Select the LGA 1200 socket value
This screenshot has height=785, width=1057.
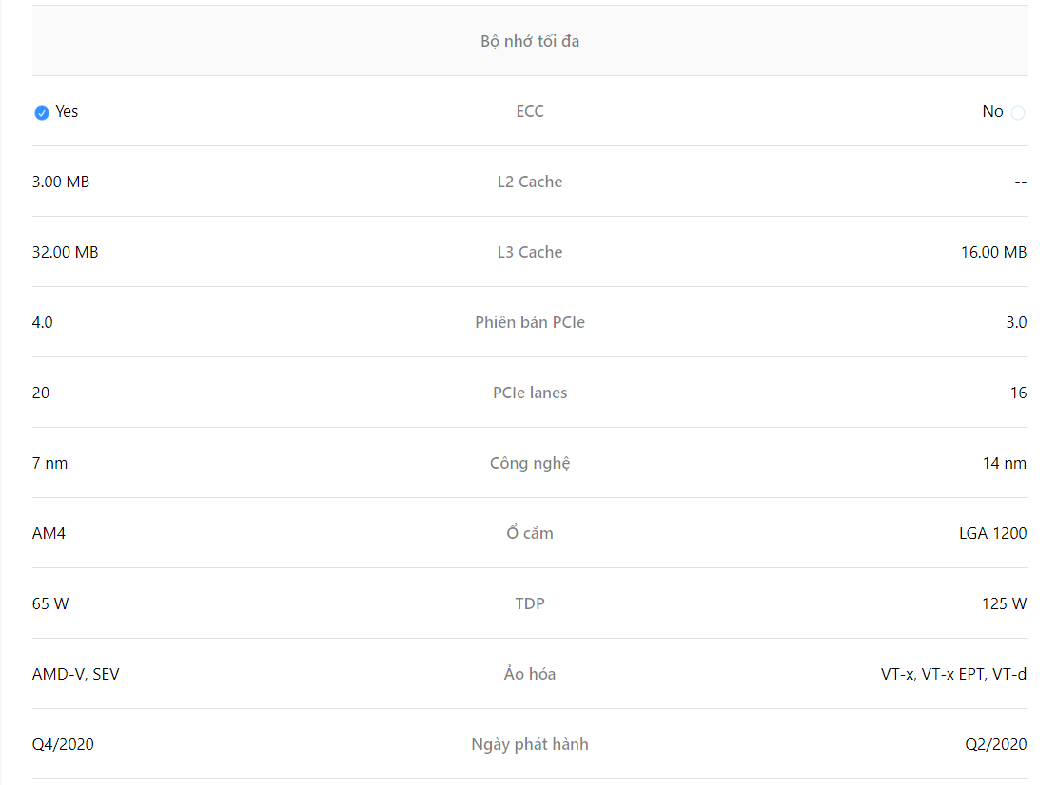[x=993, y=533]
